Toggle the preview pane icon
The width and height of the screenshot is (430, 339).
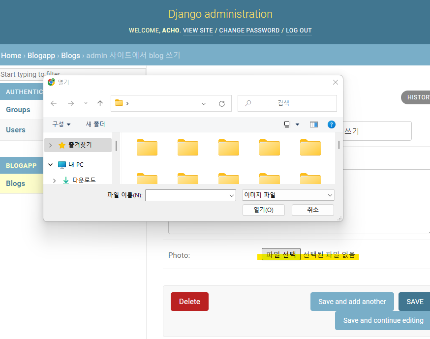(x=314, y=124)
